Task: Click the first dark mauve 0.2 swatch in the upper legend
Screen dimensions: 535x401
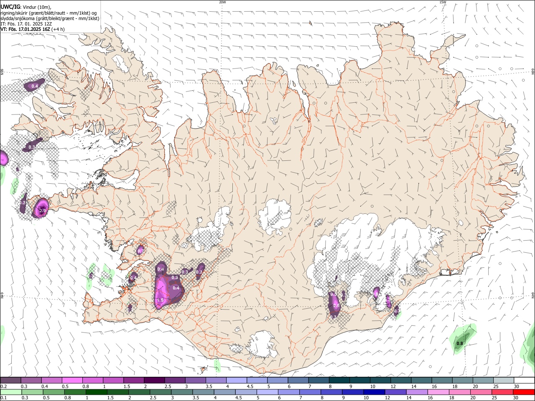Action: pyautogui.click(x=10, y=381)
